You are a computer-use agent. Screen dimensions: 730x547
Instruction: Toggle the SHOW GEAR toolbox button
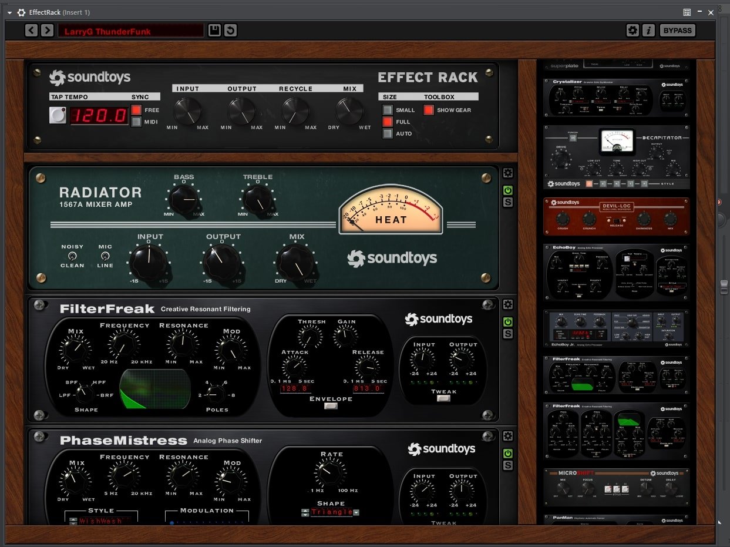tap(429, 110)
